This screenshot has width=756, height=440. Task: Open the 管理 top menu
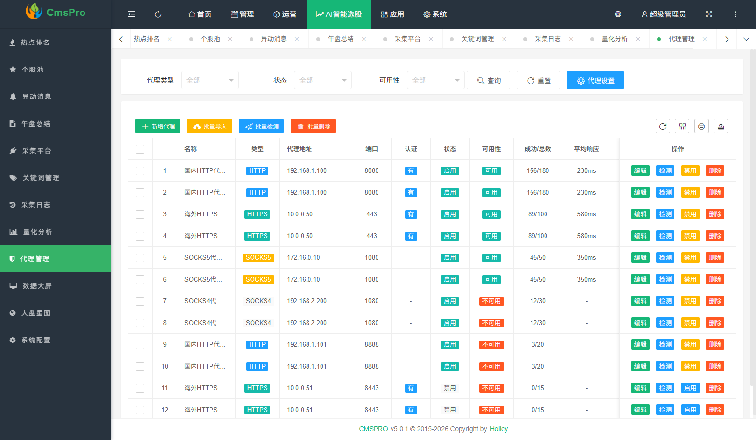point(242,14)
